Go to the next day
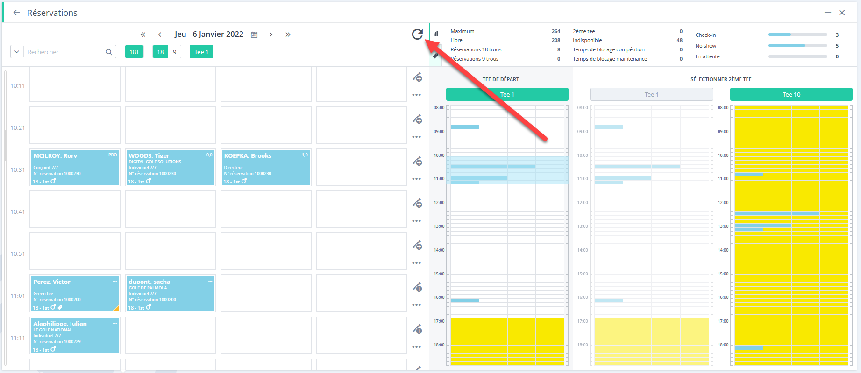This screenshot has height=373, width=861. 271,35
